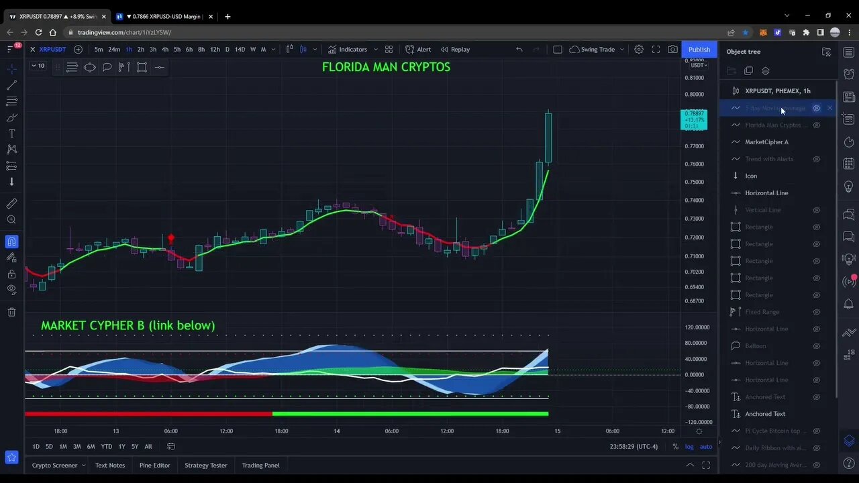Viewport: 859px width, 483px height.
Task: Select the trend line drawing tool
Action: (11, 85)
